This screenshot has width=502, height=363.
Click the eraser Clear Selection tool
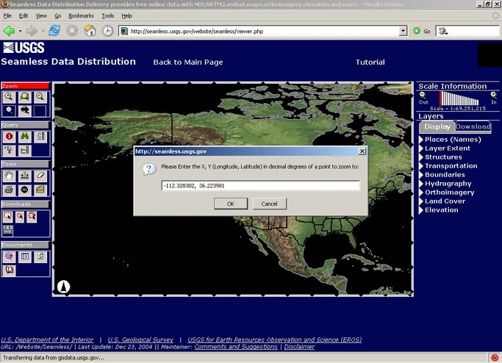tap(40, 176)
